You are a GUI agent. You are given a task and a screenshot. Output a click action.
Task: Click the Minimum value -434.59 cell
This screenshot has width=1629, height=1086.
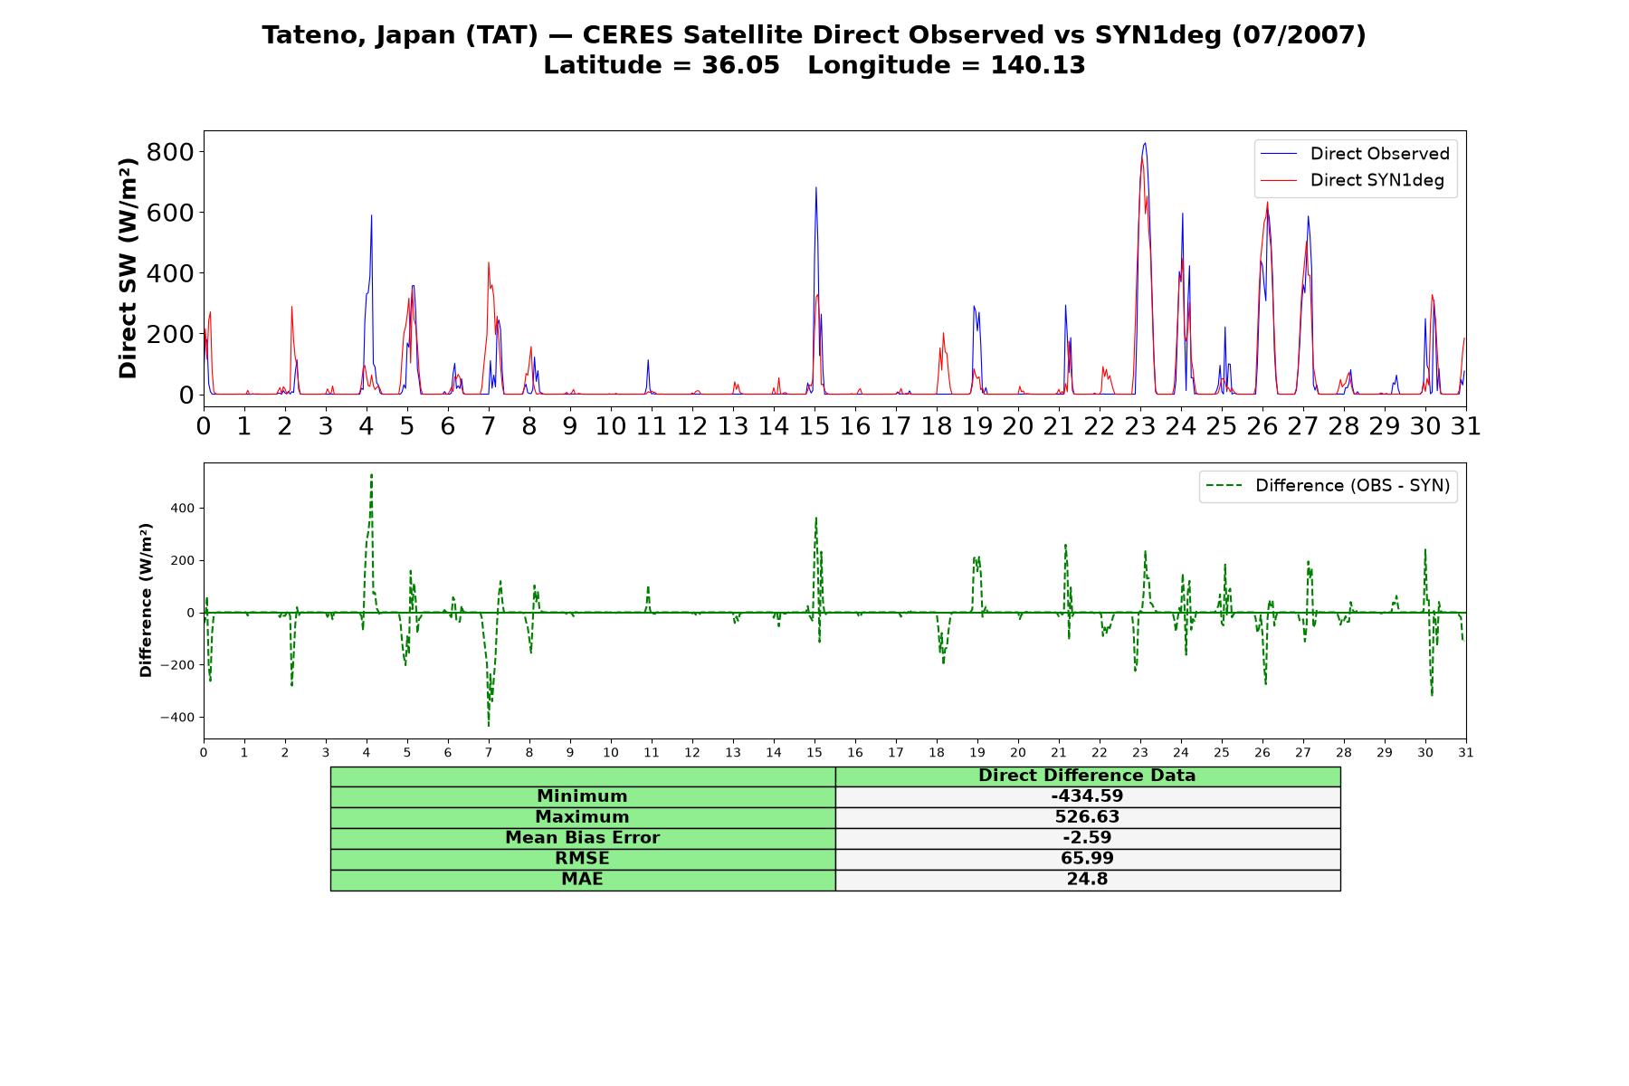(x=1087, y=796)
